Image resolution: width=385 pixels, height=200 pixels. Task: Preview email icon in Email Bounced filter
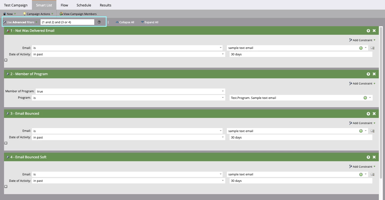point(372,131)
